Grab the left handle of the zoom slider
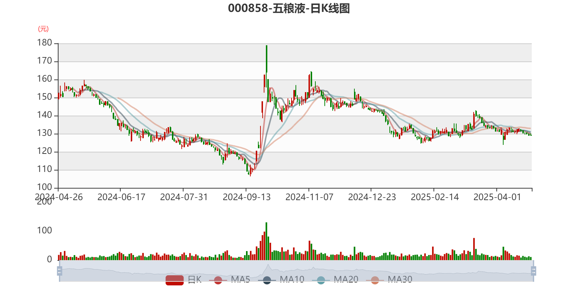The image size is (578, 289). [60, 271]
